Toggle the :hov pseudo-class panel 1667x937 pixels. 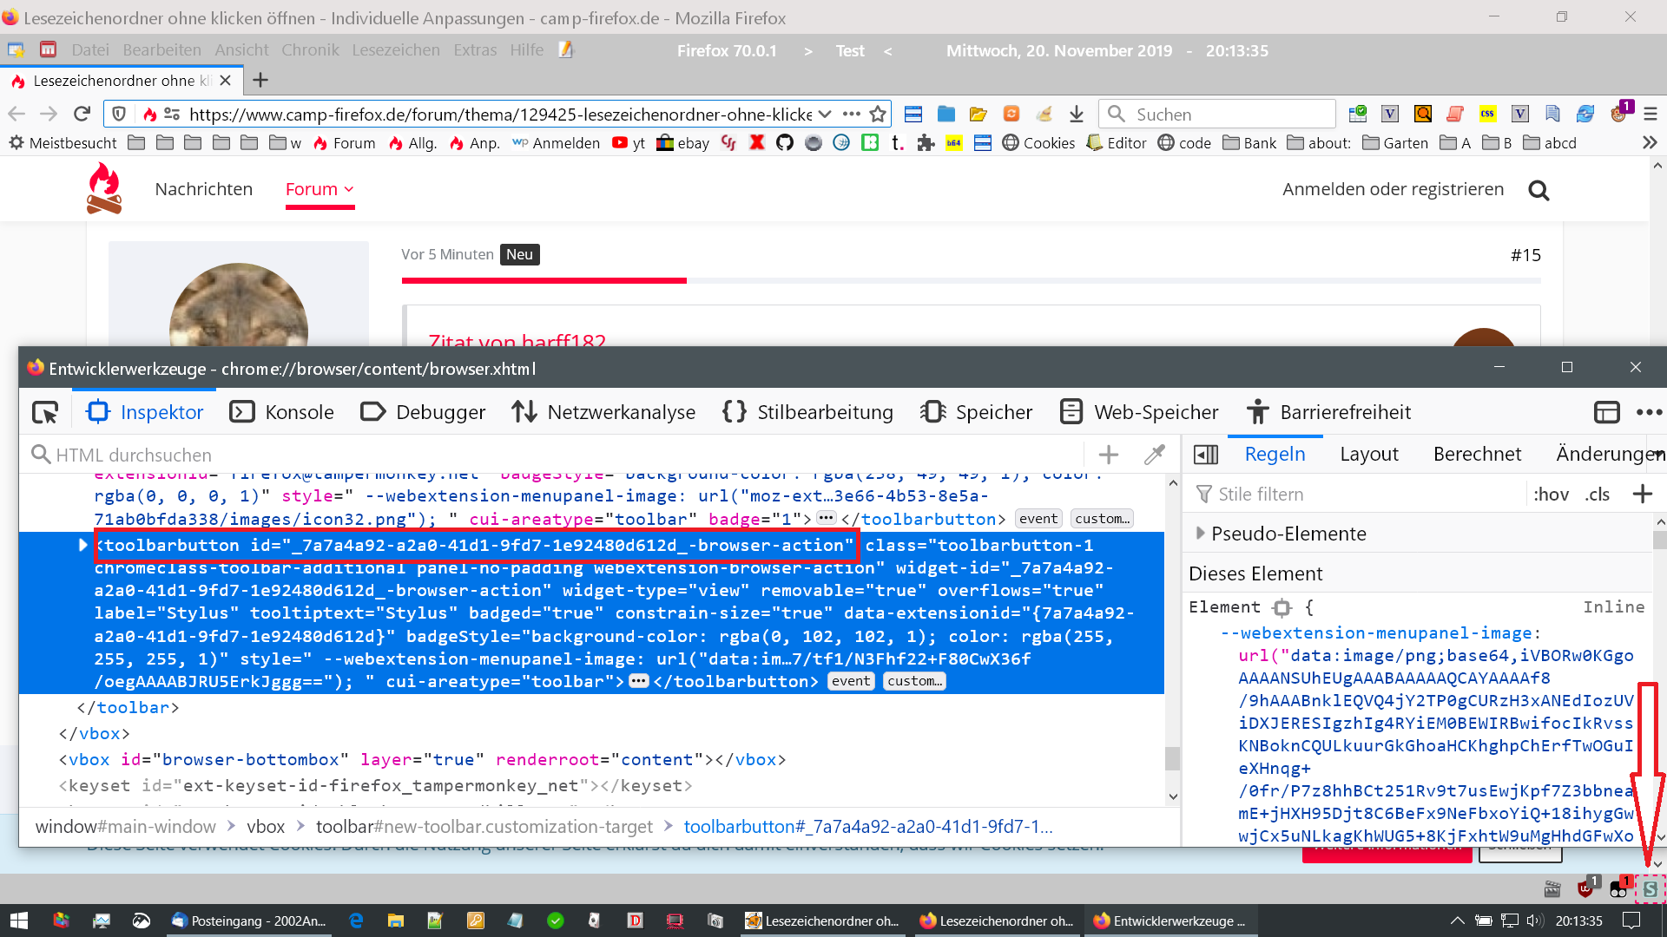(1551, 495)
